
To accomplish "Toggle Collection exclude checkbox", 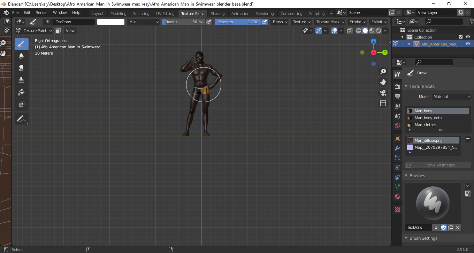I will pos(461,37).
